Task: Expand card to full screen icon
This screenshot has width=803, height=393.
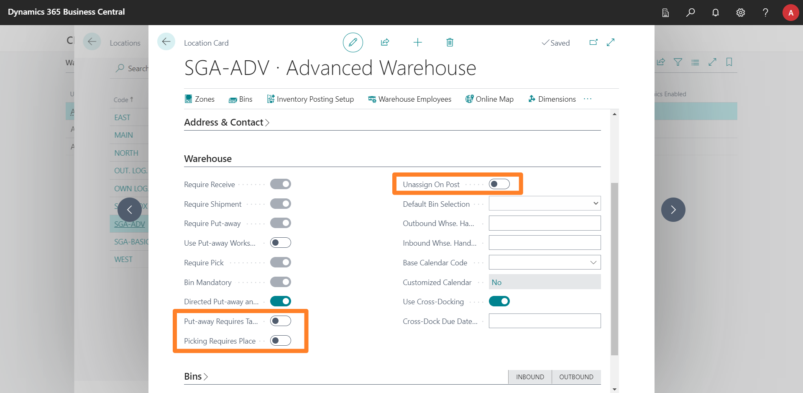Action: [x=611, y=42]
